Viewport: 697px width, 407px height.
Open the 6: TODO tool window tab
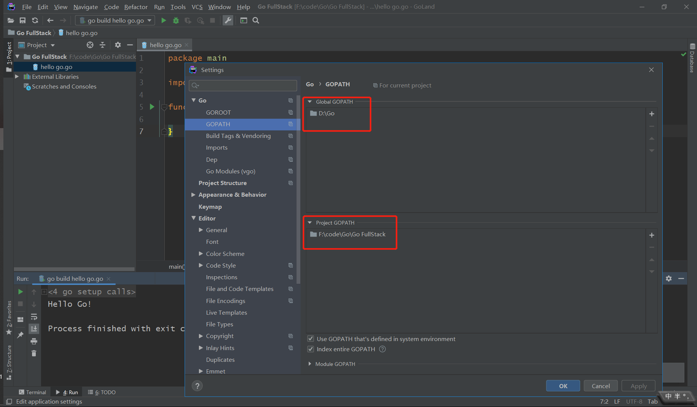[102, 392]
